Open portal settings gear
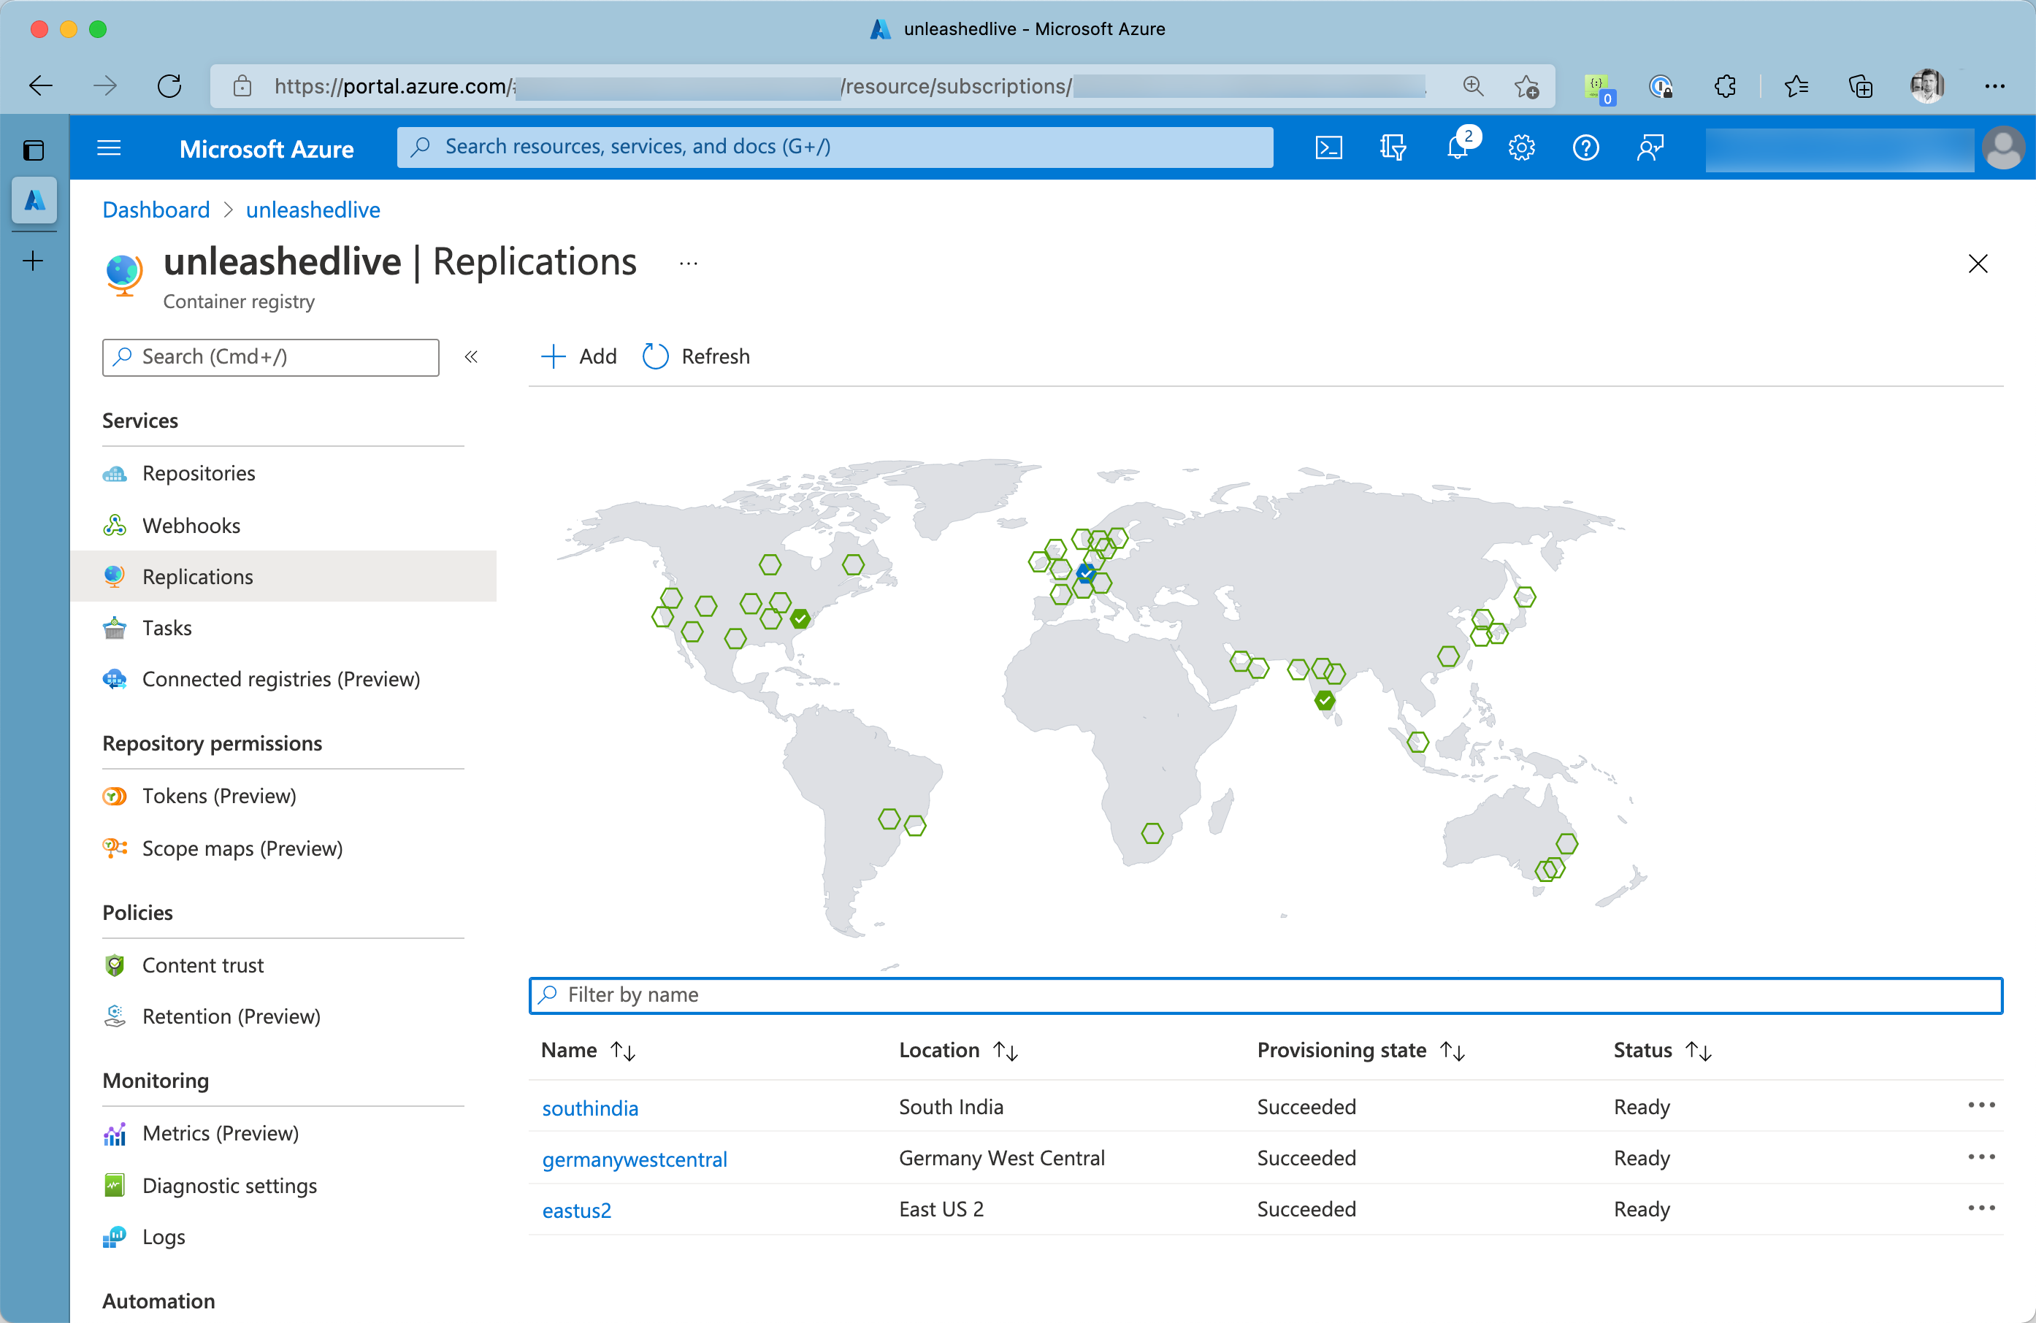The image size is (2036, 1323). click(1521, 148)
